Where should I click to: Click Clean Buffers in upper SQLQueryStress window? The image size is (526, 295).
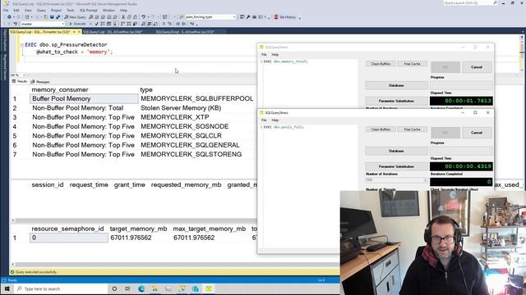pyautogui.click(x=381, y=64)
